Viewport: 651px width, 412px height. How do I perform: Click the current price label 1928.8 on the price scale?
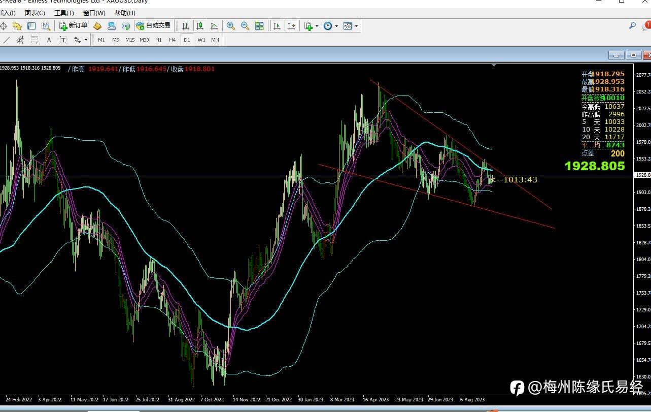coord(642,175)
